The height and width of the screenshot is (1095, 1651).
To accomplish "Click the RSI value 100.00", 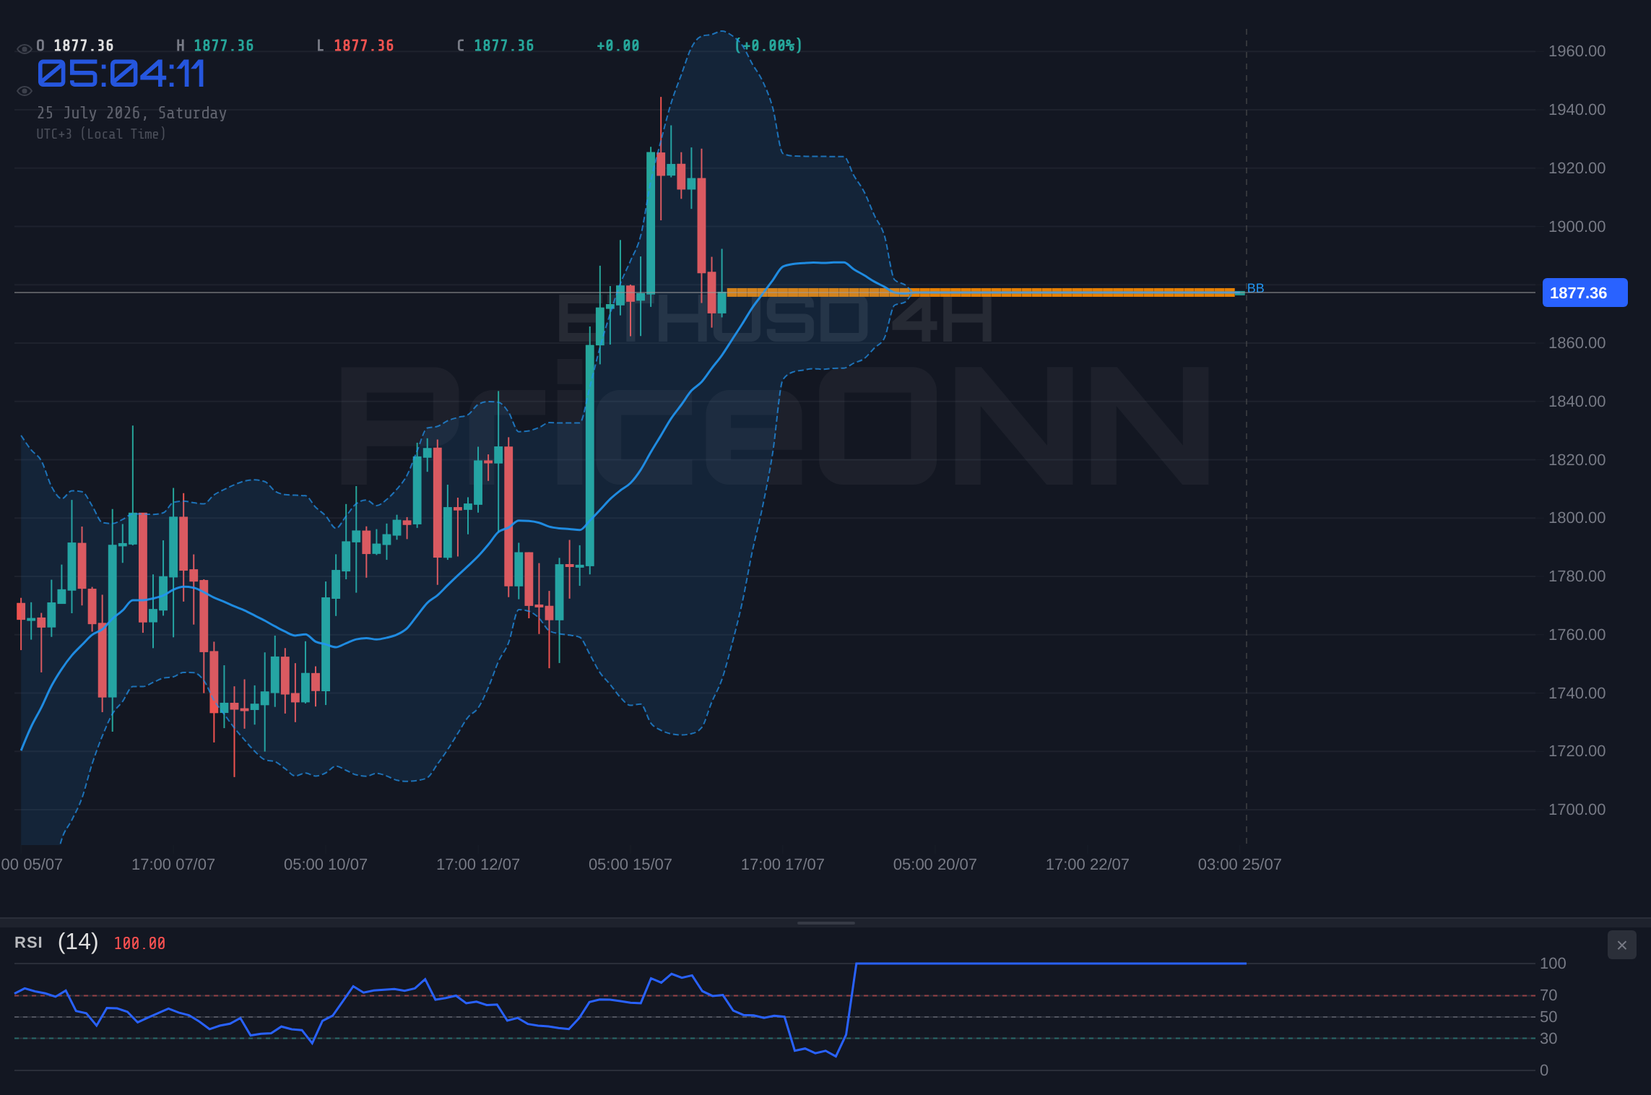I will [139, 943].
